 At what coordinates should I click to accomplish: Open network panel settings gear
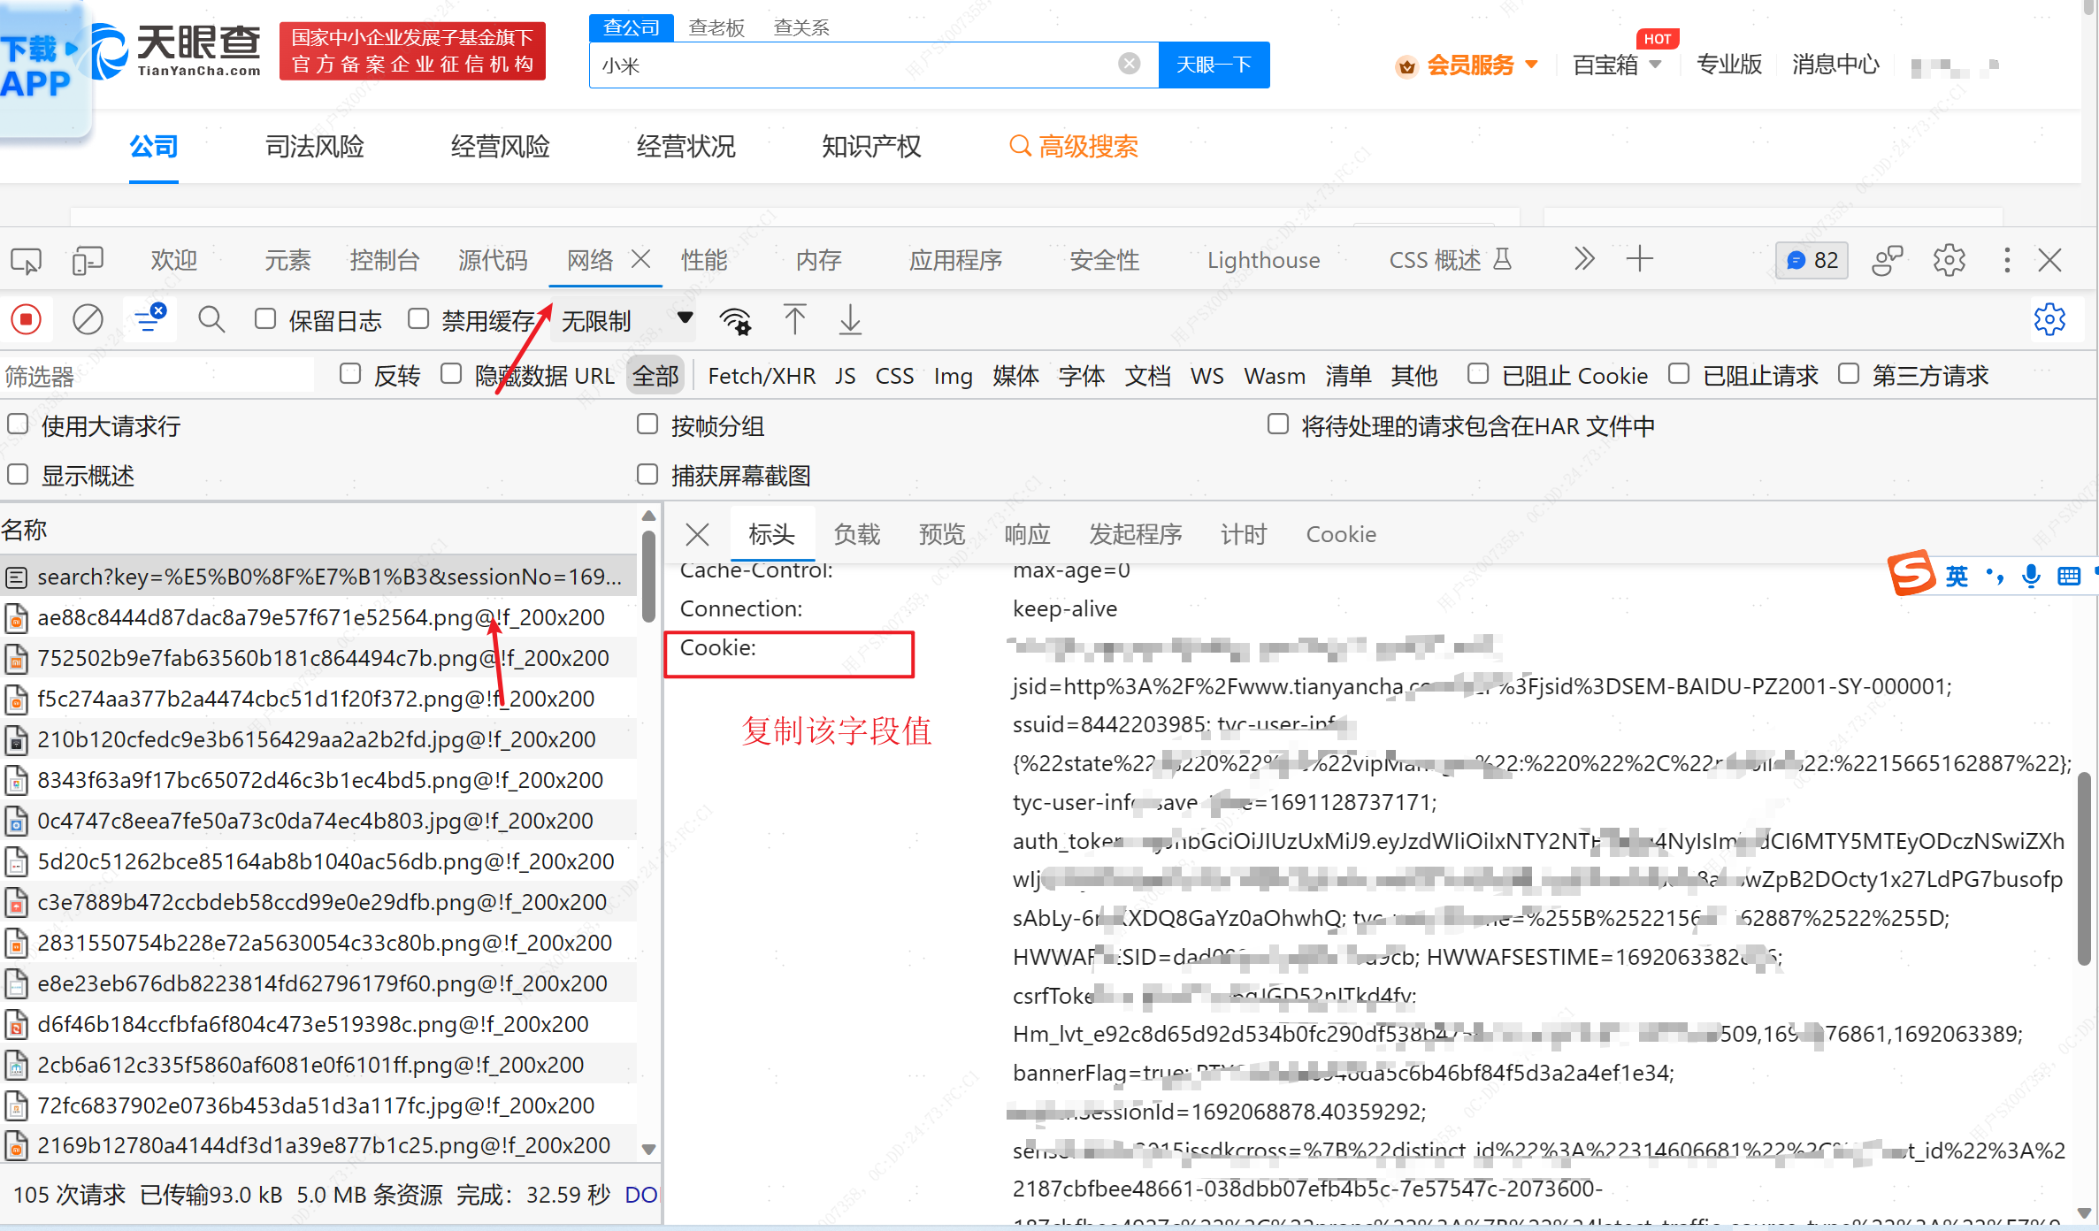(x=2049, y=319)
